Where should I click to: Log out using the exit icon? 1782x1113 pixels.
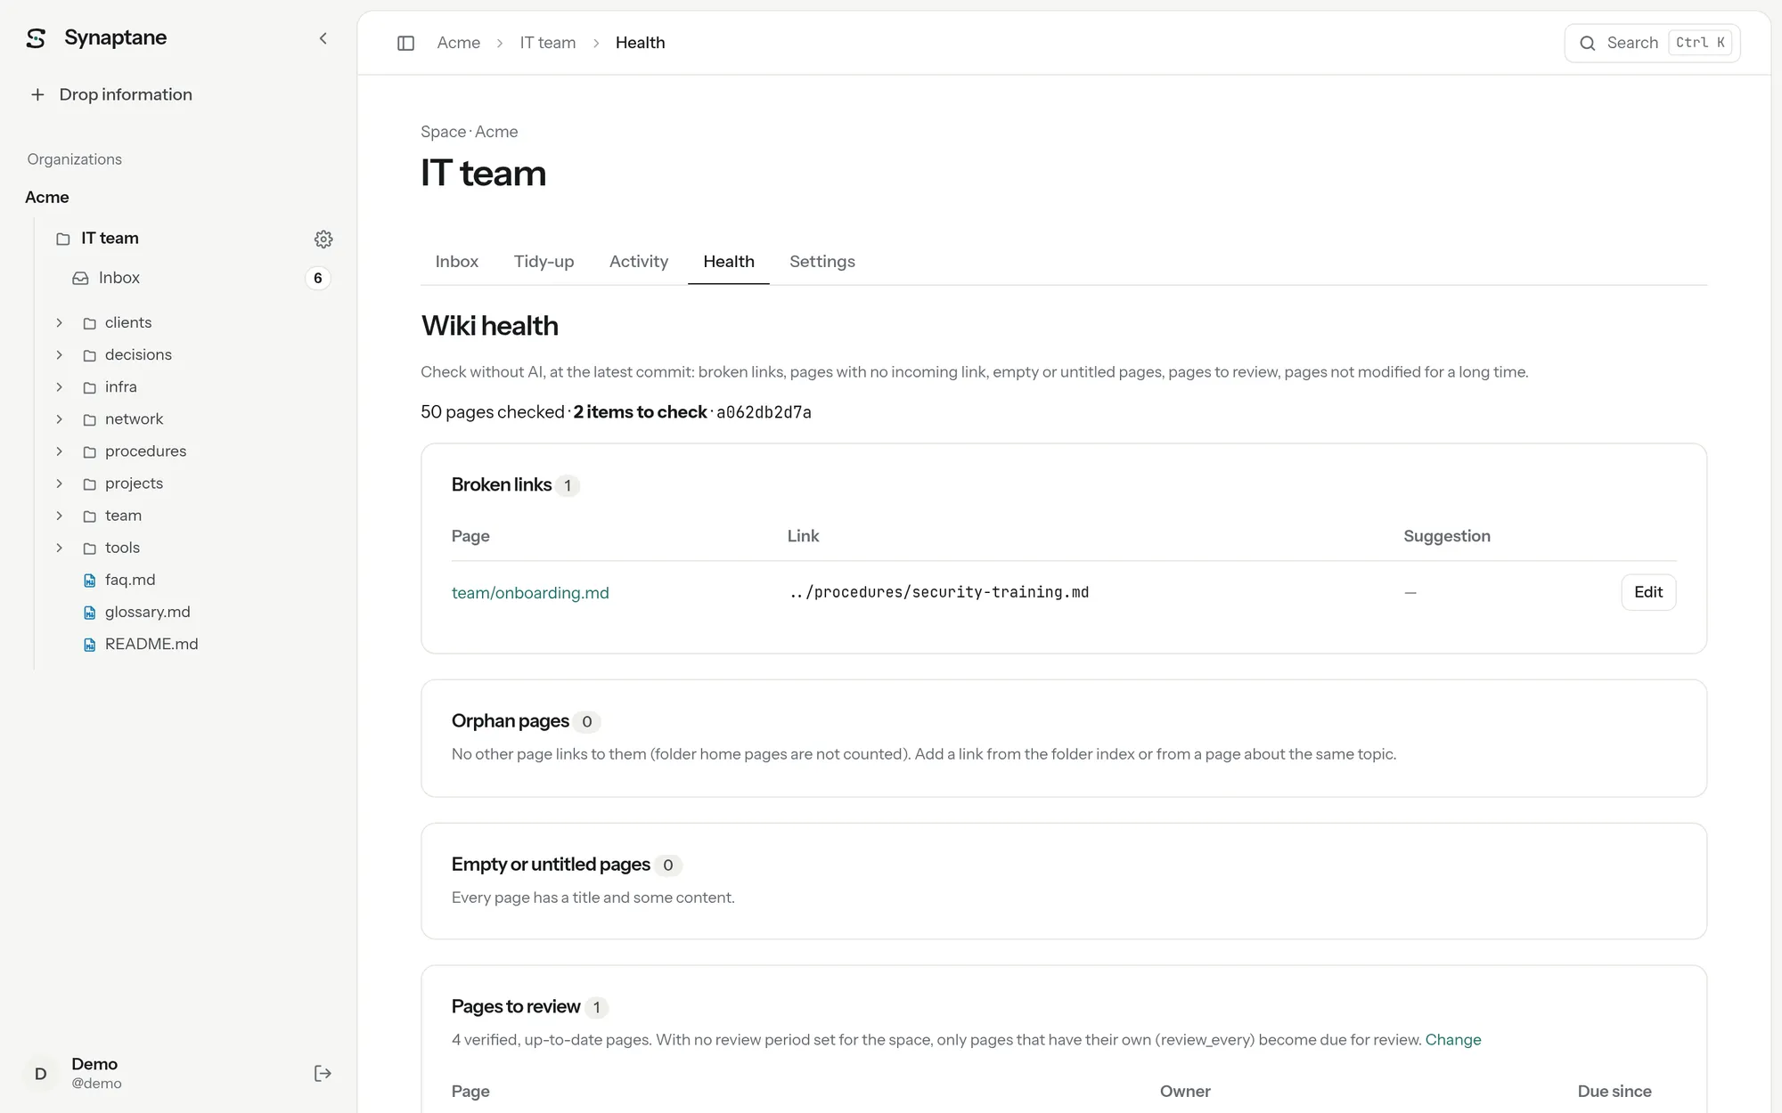click(323, 1073)
